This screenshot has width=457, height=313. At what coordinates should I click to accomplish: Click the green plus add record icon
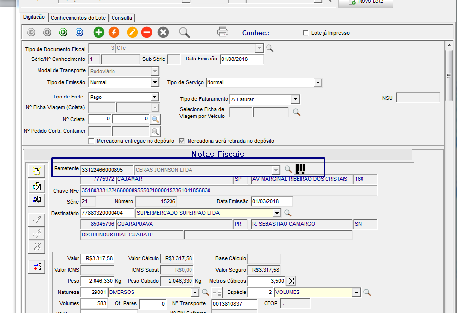[99, 33]
